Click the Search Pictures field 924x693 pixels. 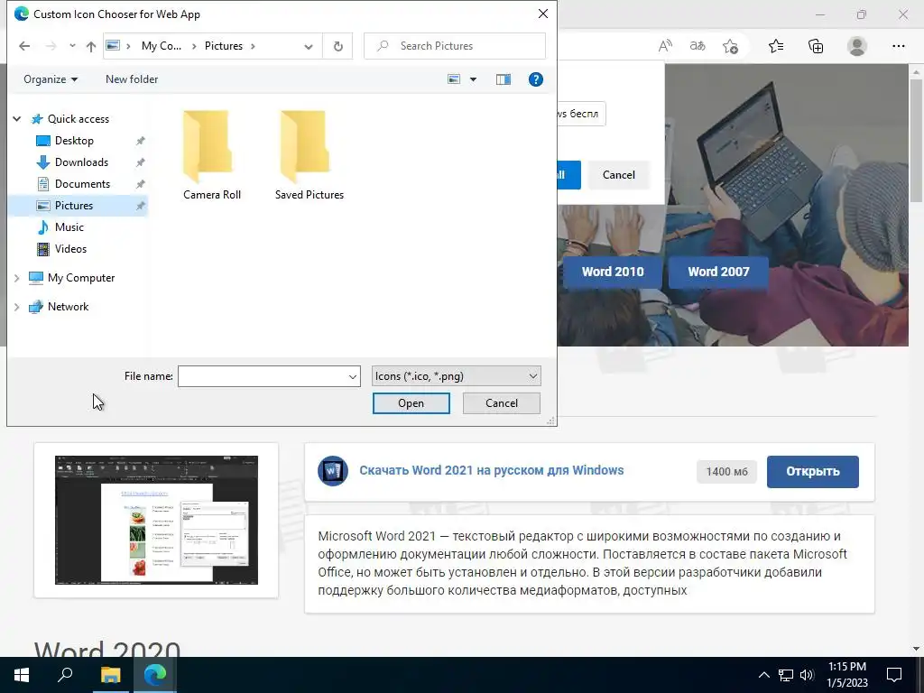pos(455,46)
